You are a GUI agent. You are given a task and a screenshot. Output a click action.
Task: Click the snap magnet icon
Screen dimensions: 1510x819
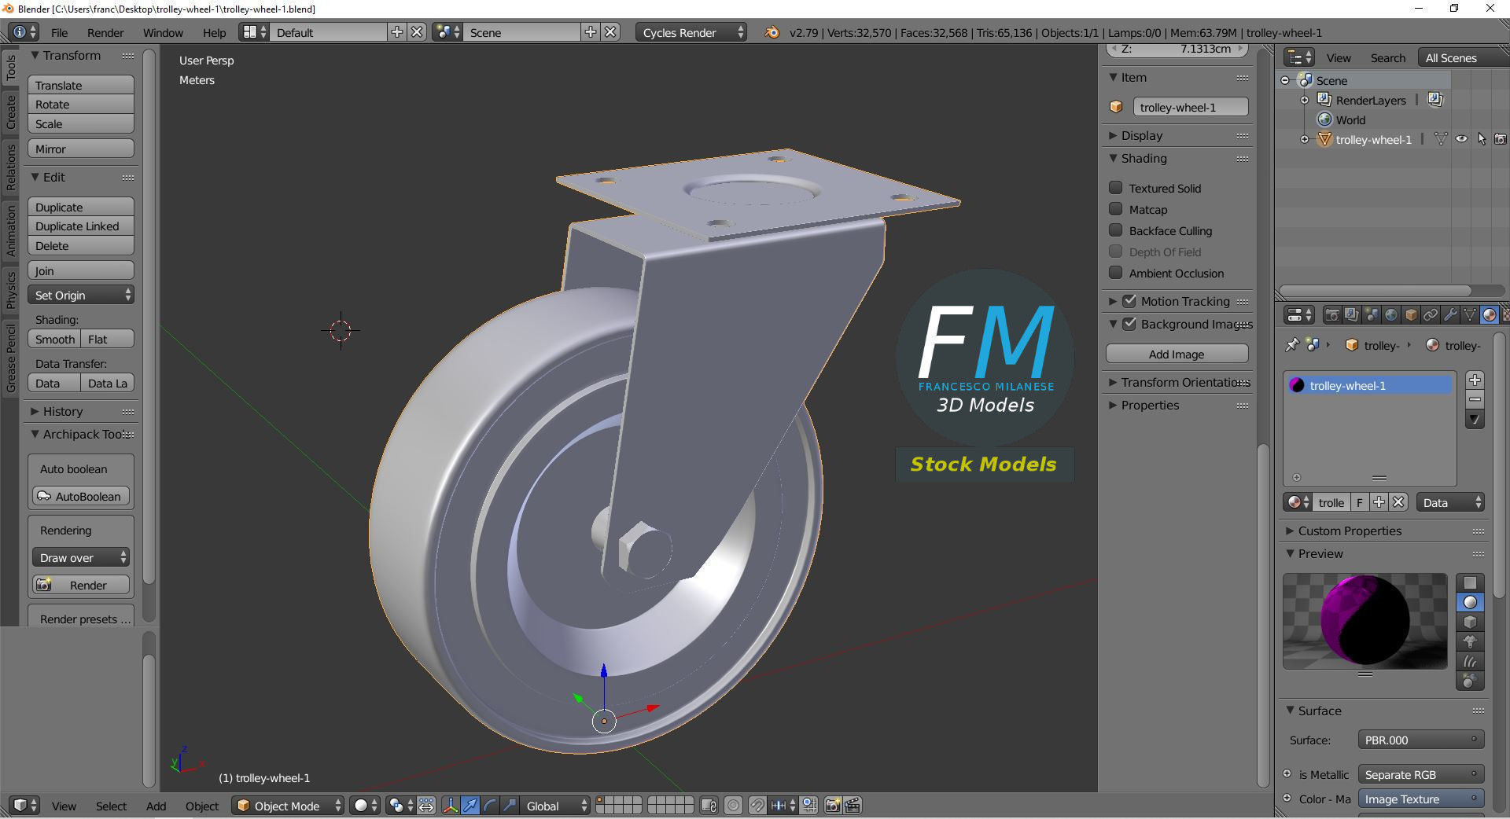(x=757, y=806)
